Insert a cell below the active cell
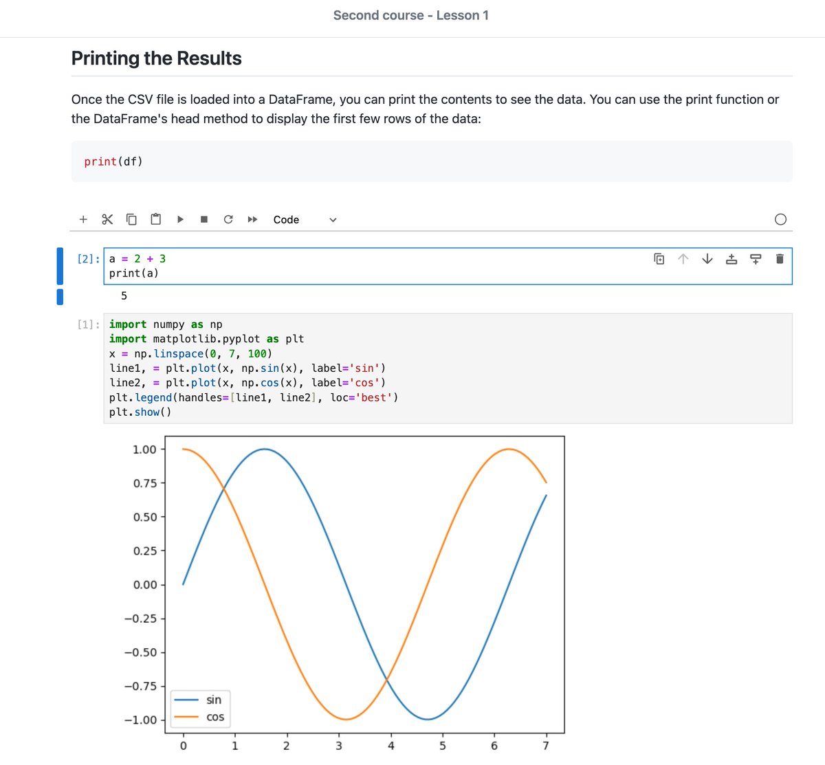The image size is (825, 765). pyautogui.click(x=756, y=259)
